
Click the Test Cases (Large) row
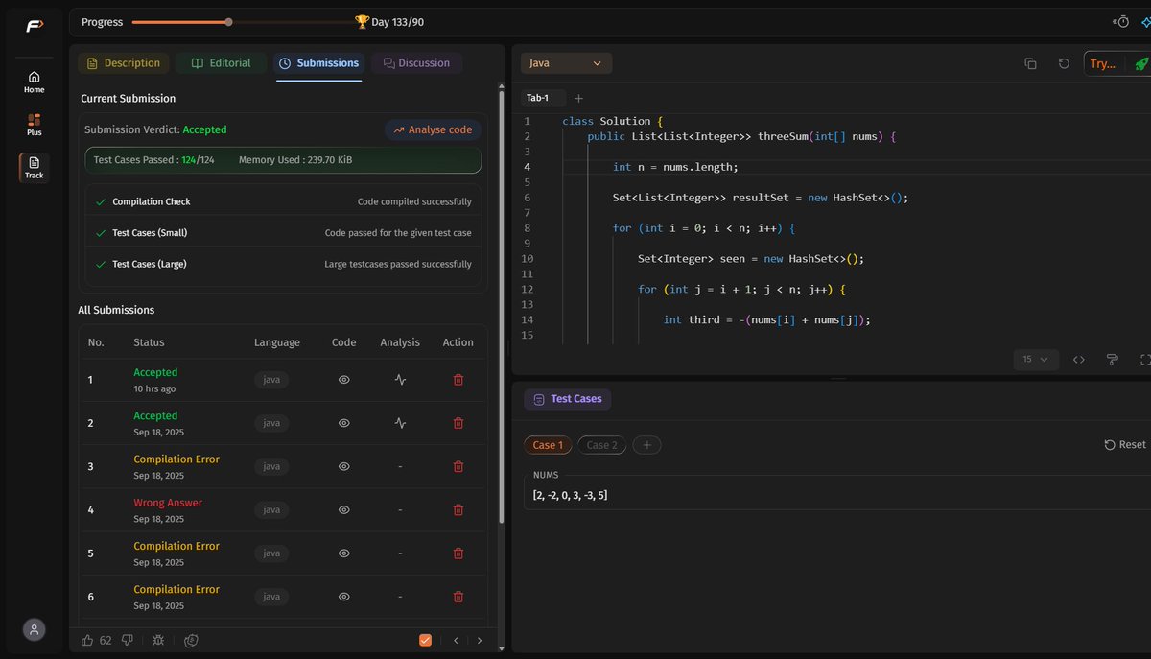tap(283, 264)
